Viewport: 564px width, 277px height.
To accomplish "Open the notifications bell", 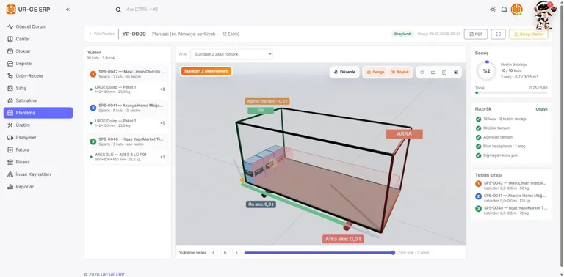I will click(x=504, y=10).
